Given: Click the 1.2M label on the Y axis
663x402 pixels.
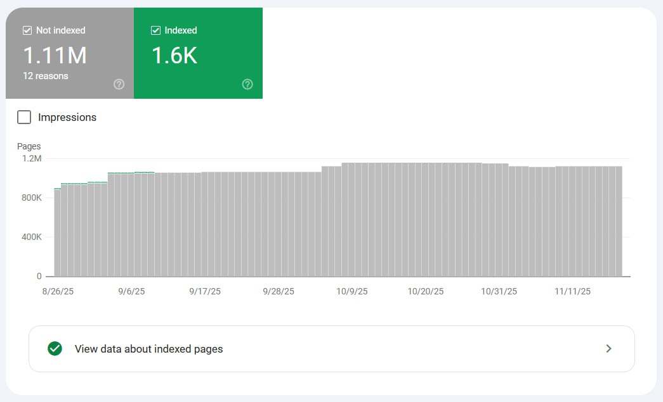Looking at the screenshot, I should (x=32, y=158).
